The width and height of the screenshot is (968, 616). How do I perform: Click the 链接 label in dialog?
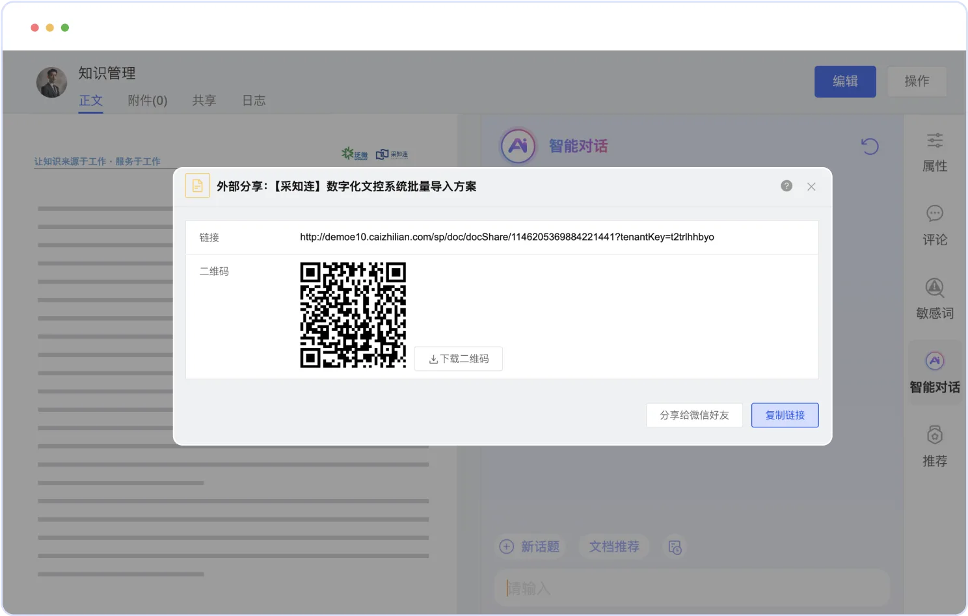(x=209, y=237)
